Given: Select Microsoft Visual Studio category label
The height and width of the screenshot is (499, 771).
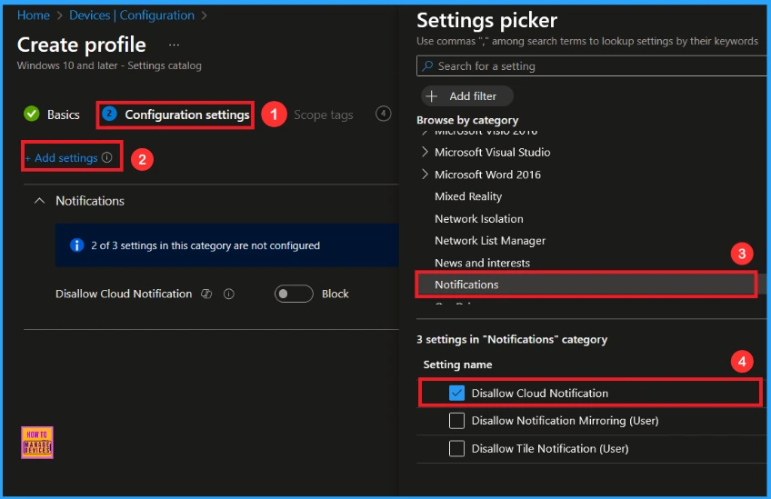Looking at the screenshot, I should [x=492, y=153].
